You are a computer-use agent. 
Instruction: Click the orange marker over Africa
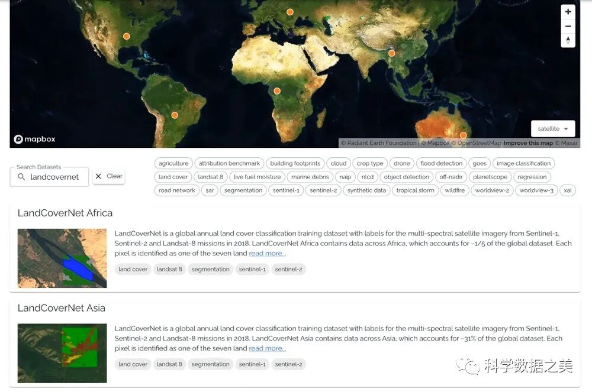(277, 91)
